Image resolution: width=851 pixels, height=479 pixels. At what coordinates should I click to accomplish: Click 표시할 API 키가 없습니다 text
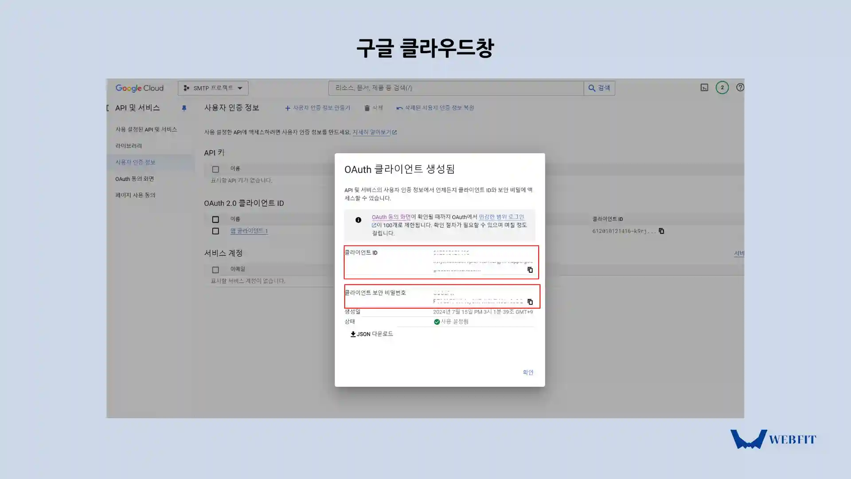[242, 181]
